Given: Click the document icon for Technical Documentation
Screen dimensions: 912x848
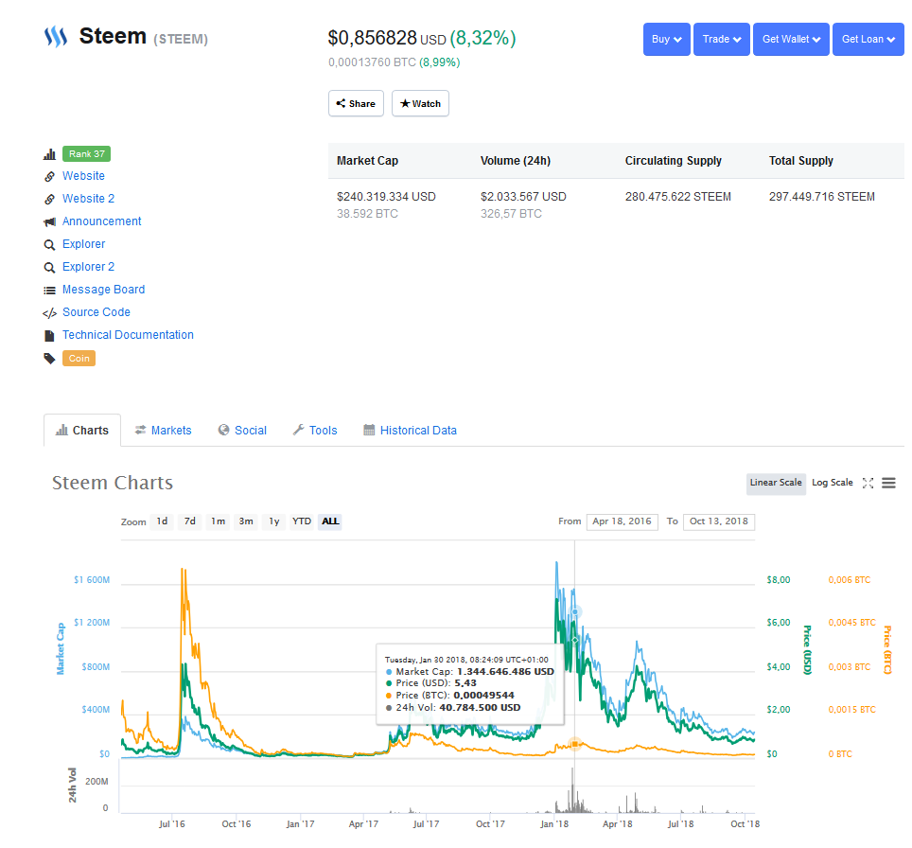Looking at the screenshot, I should [49, 336].
